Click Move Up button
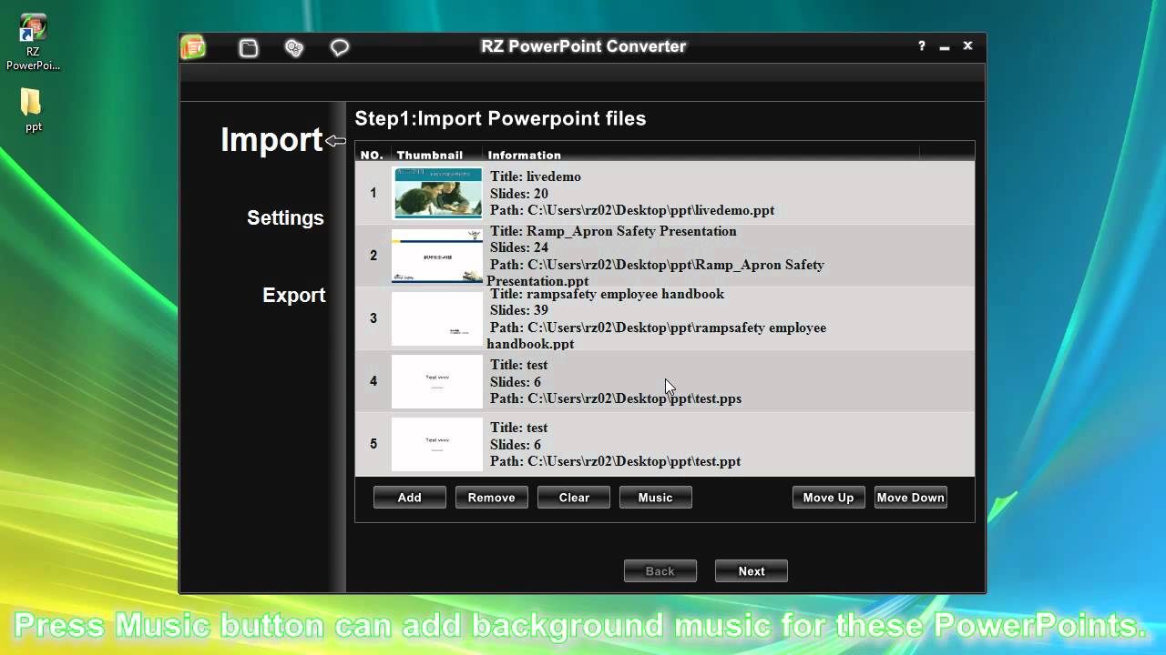 click(829, 498)
